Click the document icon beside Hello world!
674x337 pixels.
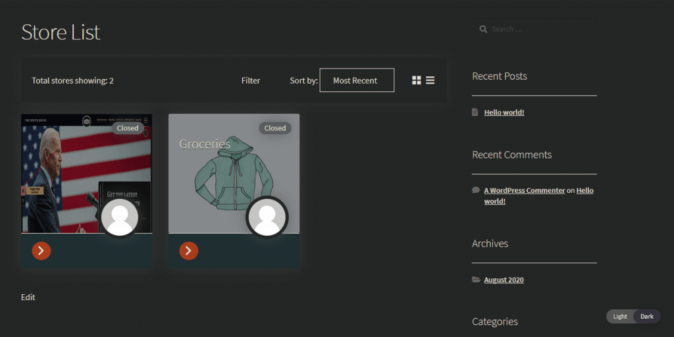(x=475, y=112)
